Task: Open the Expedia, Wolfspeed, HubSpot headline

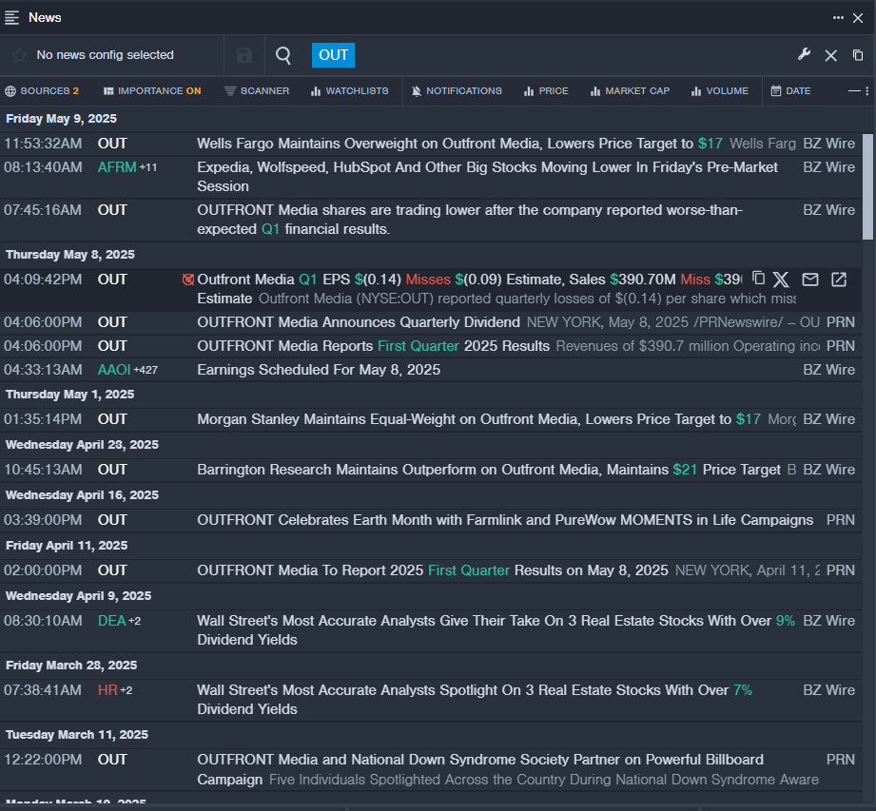Action: [487, 177]
